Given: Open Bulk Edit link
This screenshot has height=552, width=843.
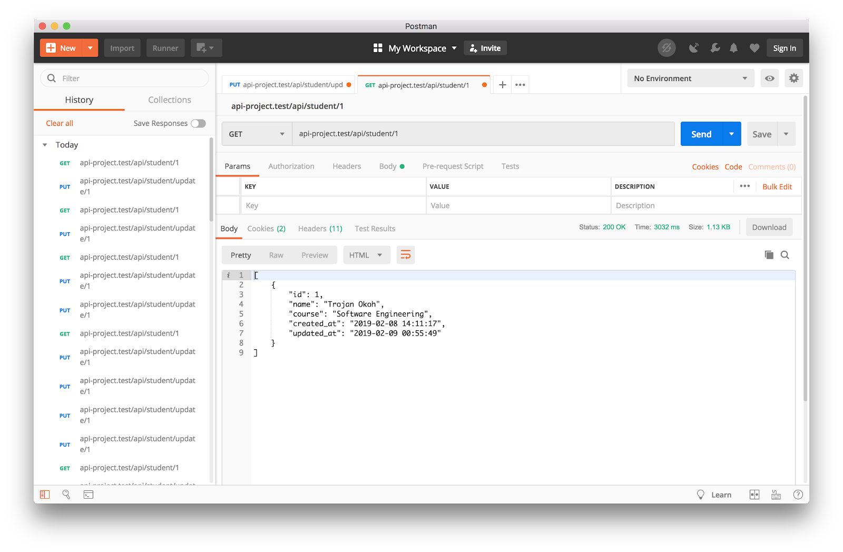Looking at the screenshot, I should pos(777,186).
